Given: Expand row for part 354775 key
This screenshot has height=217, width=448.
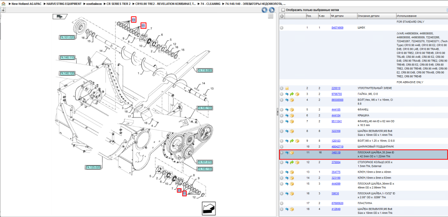Looking at the screenshot, I should pyautogui.click(x=282, y=172).
